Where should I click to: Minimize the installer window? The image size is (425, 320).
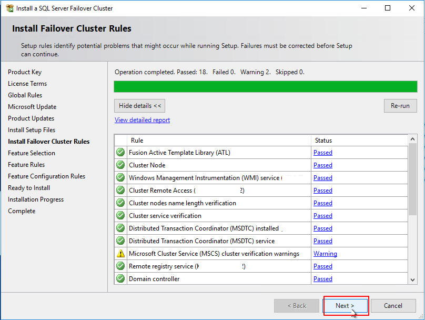[x=364, y=8]
